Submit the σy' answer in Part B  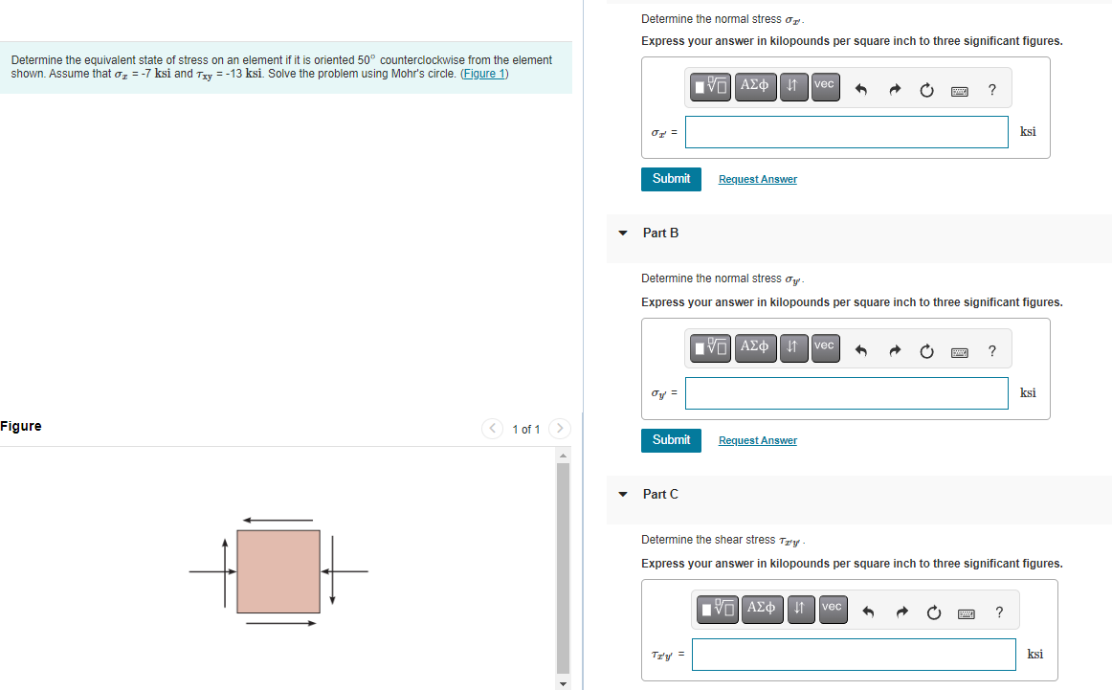click(x=671, y=440)
